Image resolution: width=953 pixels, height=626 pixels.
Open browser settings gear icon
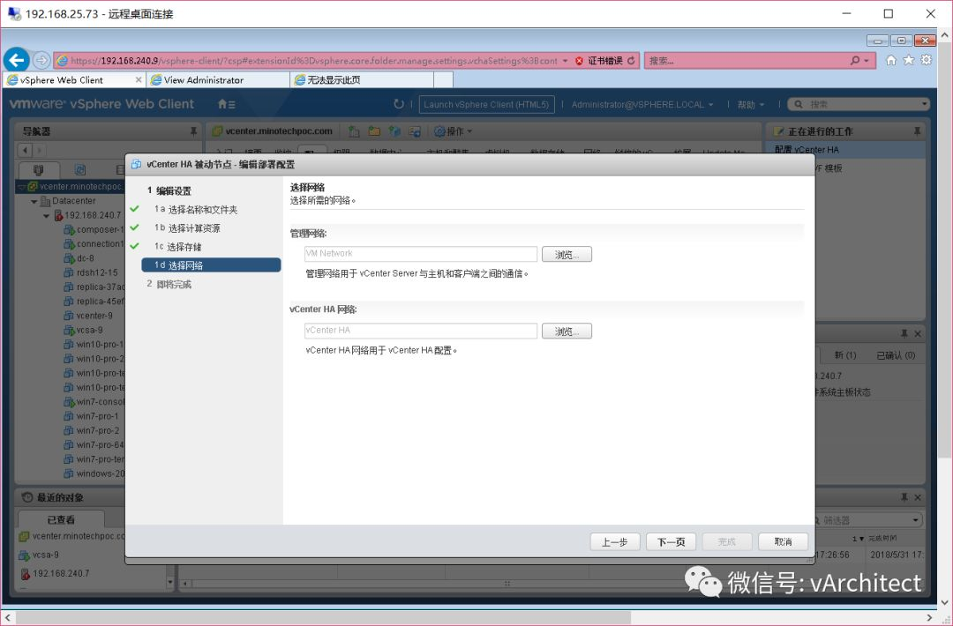click(927, 60)
